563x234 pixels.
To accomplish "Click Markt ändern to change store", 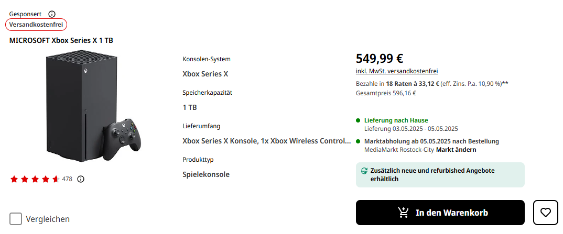I will tap(456, 150).
